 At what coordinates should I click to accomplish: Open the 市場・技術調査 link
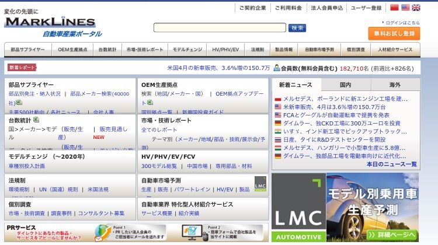26,213
